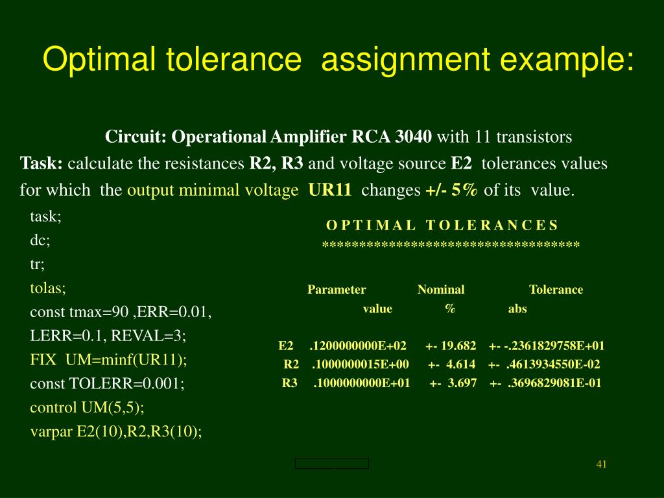Click the slide number '41'

click(601, 464)
